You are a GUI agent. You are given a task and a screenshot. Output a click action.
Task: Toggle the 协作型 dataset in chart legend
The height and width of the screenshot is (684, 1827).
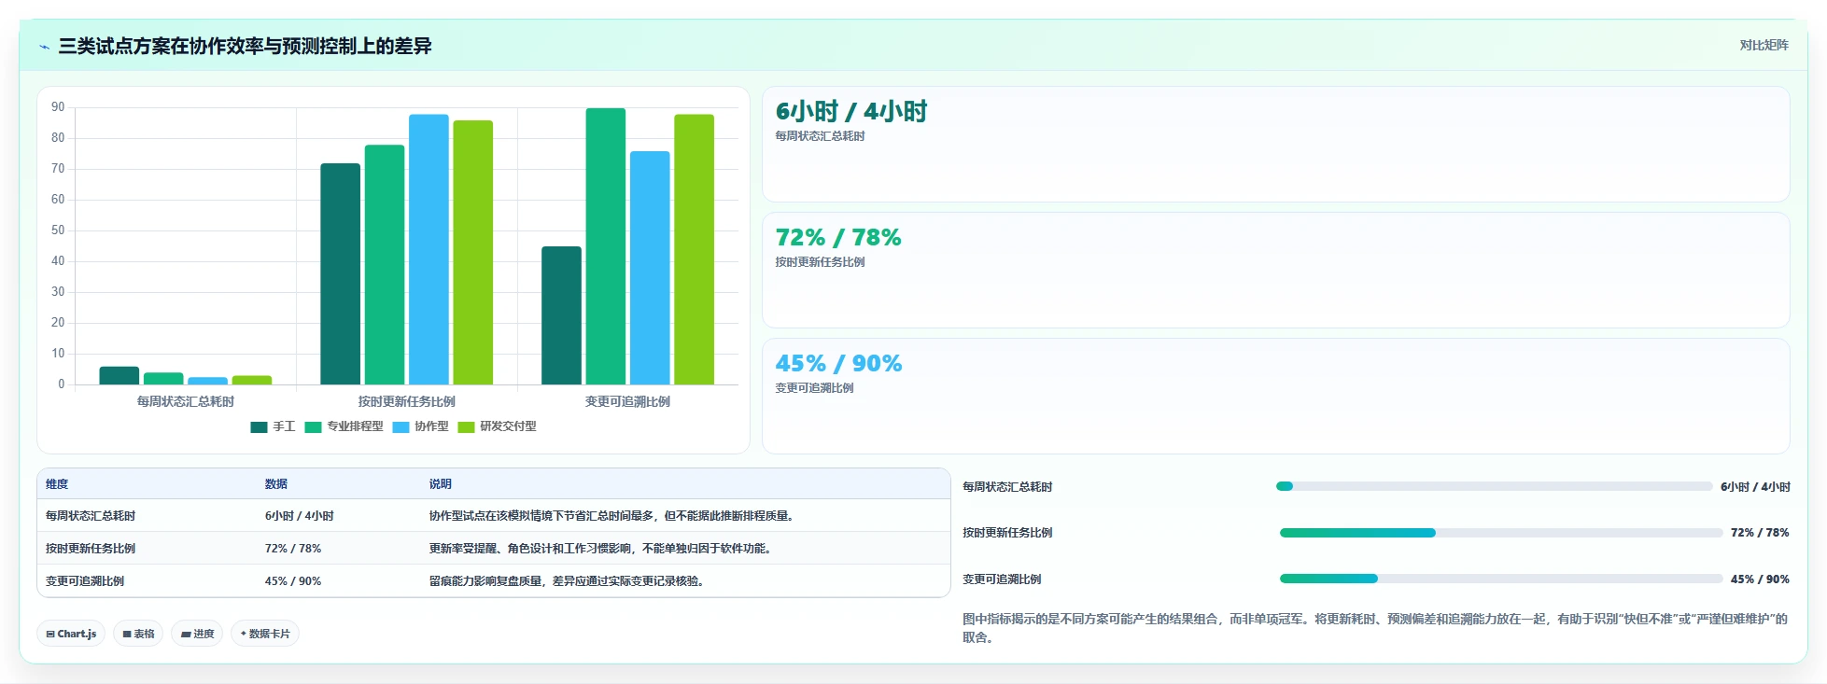(x=420, y=426)
